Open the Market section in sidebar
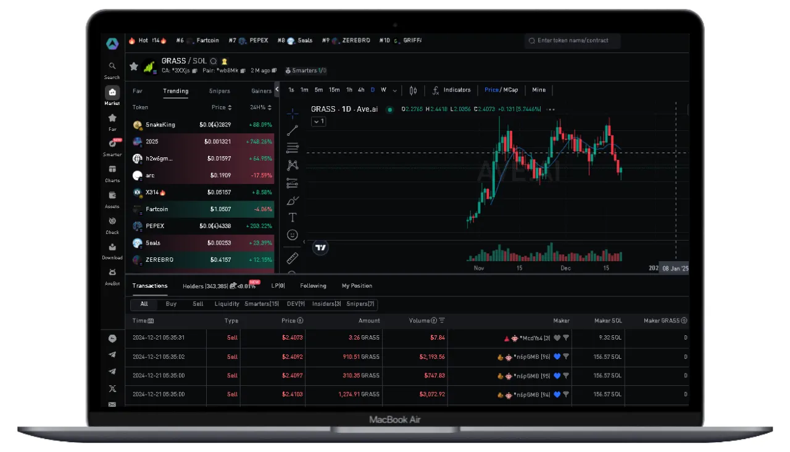790x452 pixels. pyautogui.click(x=112, y=96)
